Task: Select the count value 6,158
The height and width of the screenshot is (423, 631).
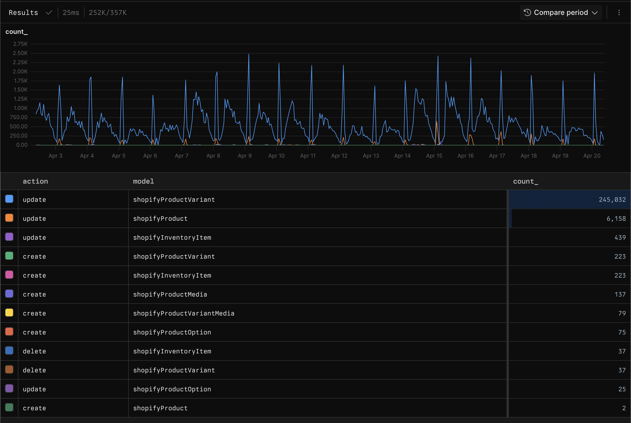Action: coord(616,219)
